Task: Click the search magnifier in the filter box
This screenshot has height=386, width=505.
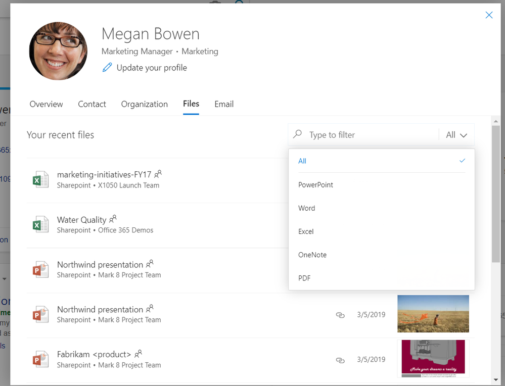Action: (298, 134)
